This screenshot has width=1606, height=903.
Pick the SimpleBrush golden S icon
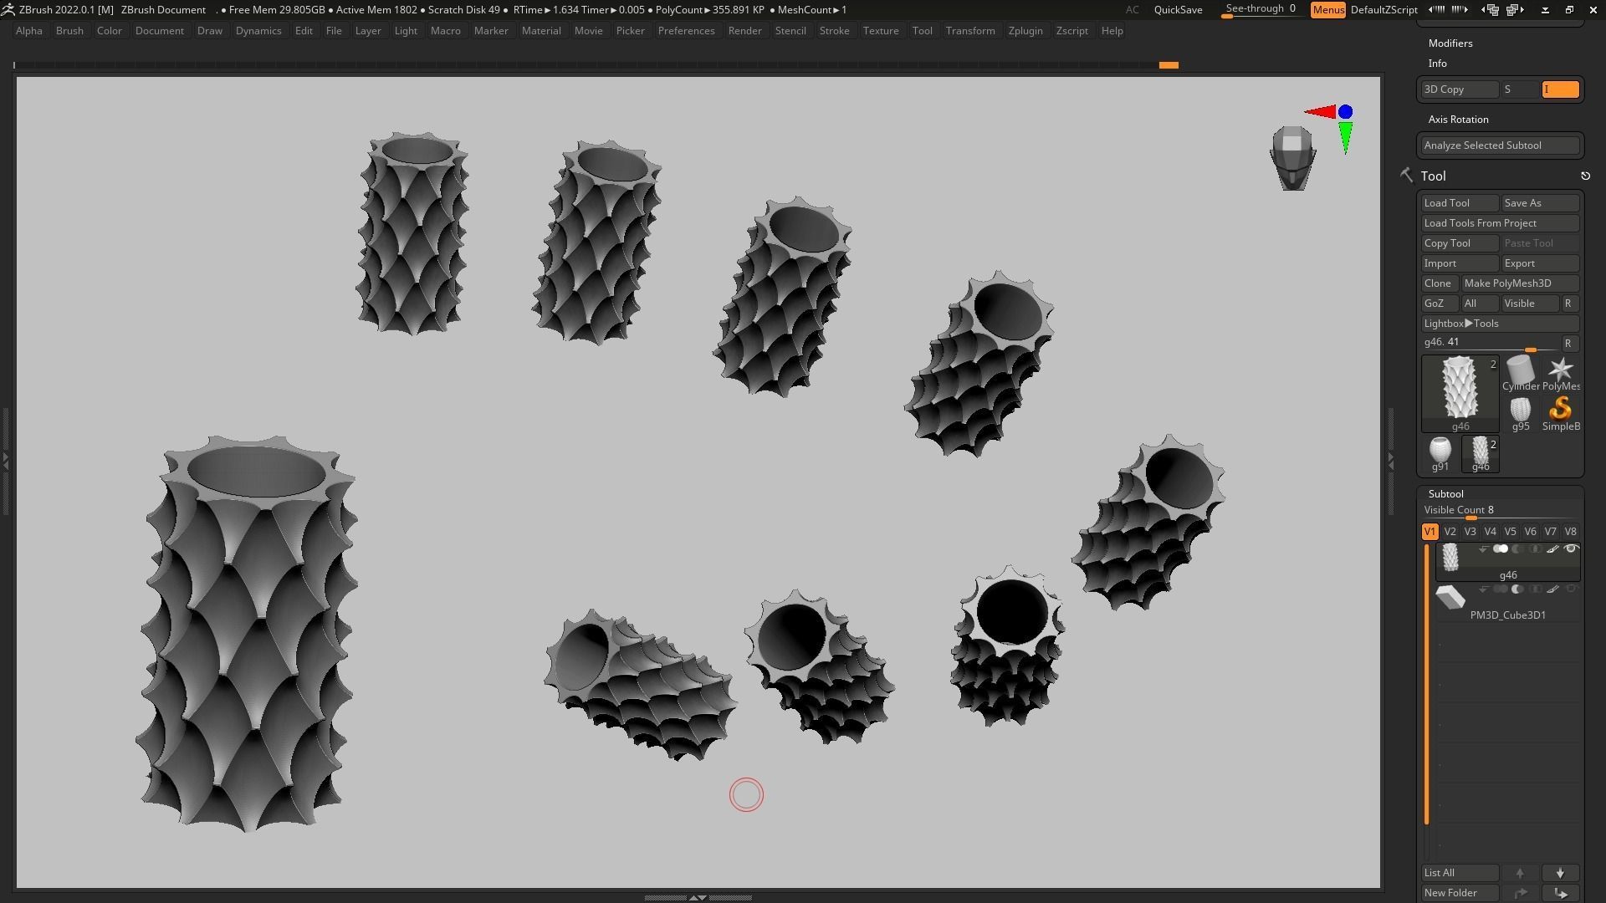pos(1560,411)
